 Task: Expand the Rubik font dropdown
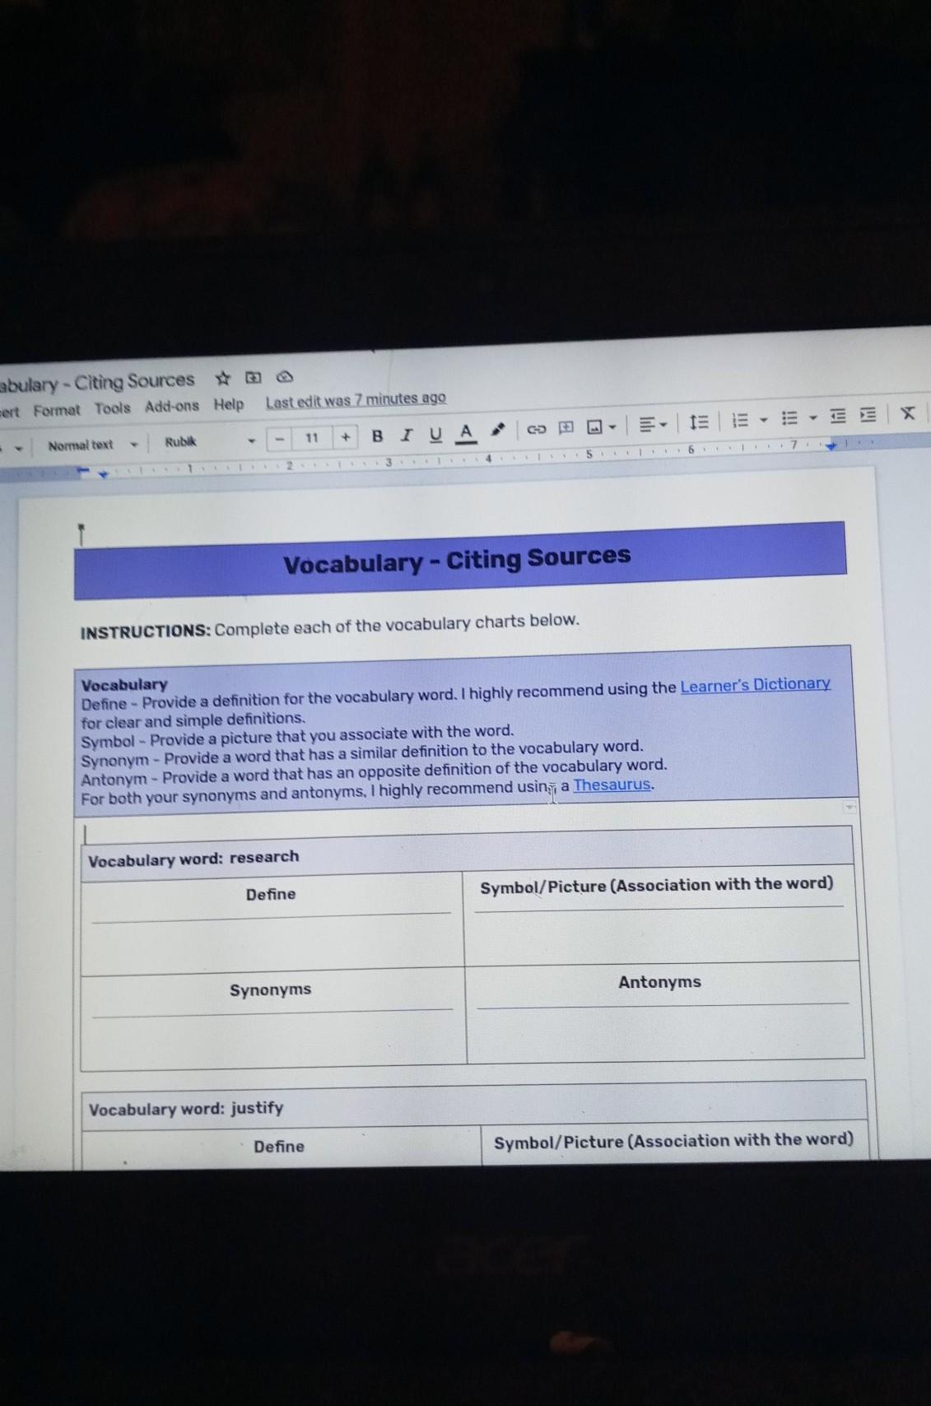[x=210, y=441]
